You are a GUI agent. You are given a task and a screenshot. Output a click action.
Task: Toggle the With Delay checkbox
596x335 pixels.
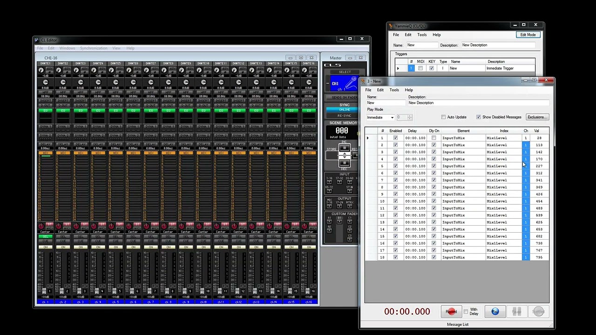[x=466, y=312]
